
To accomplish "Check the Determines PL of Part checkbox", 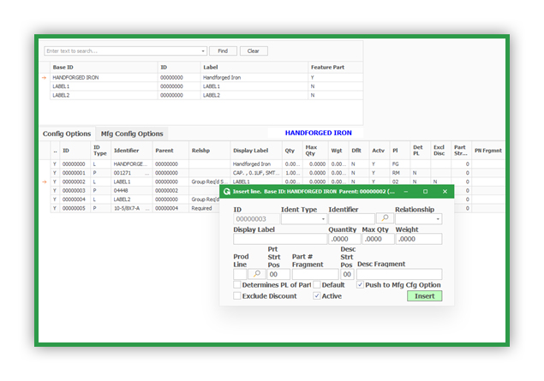I will [237, 284].
